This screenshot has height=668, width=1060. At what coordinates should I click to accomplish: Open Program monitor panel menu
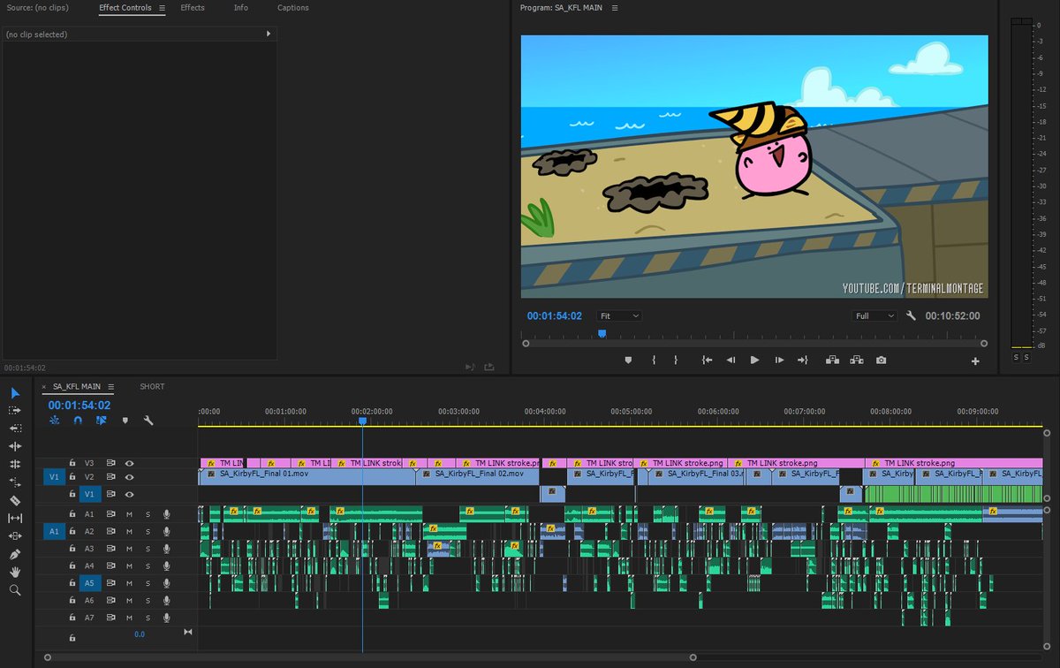click(615, 8)
